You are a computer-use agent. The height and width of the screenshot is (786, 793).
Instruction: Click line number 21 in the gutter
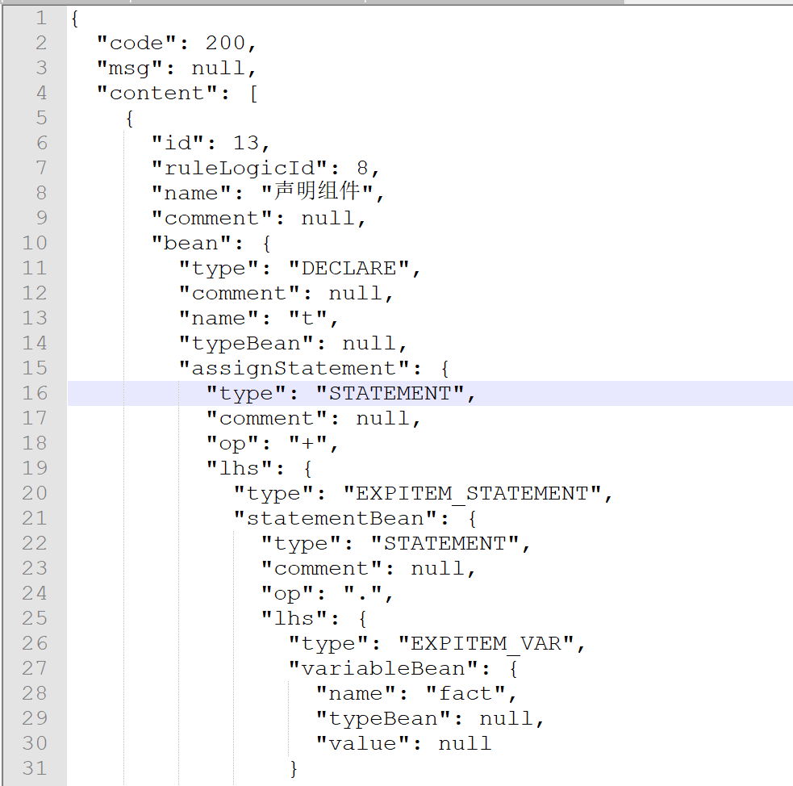[35, 518]
